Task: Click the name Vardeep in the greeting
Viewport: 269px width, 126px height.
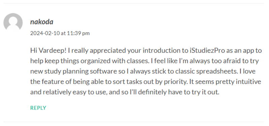Action: click(53, 51)
